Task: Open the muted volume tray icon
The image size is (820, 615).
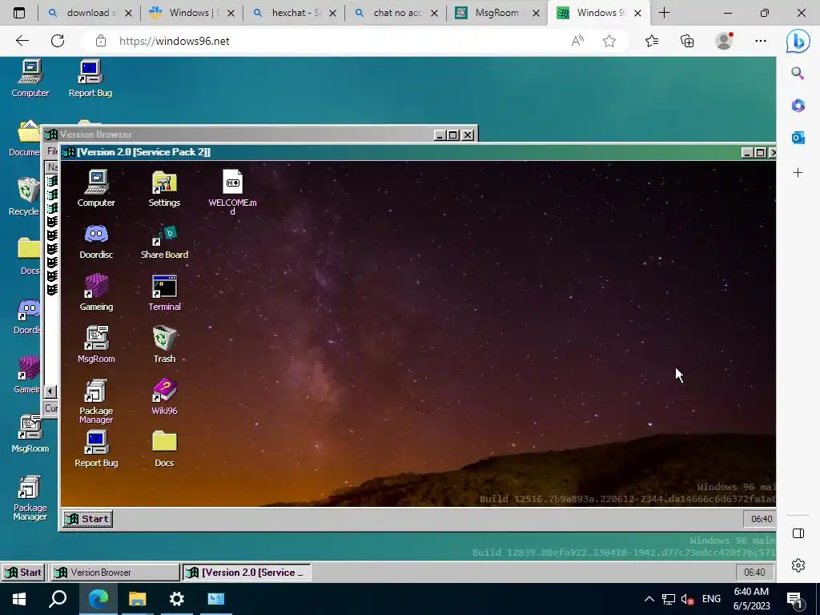Action: click(687, 599)
